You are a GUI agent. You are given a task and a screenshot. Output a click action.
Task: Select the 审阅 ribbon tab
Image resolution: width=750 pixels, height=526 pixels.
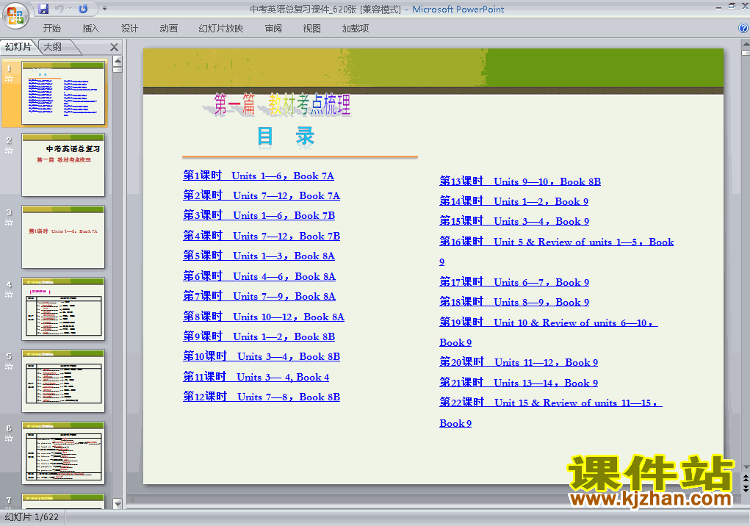point(273,29)
